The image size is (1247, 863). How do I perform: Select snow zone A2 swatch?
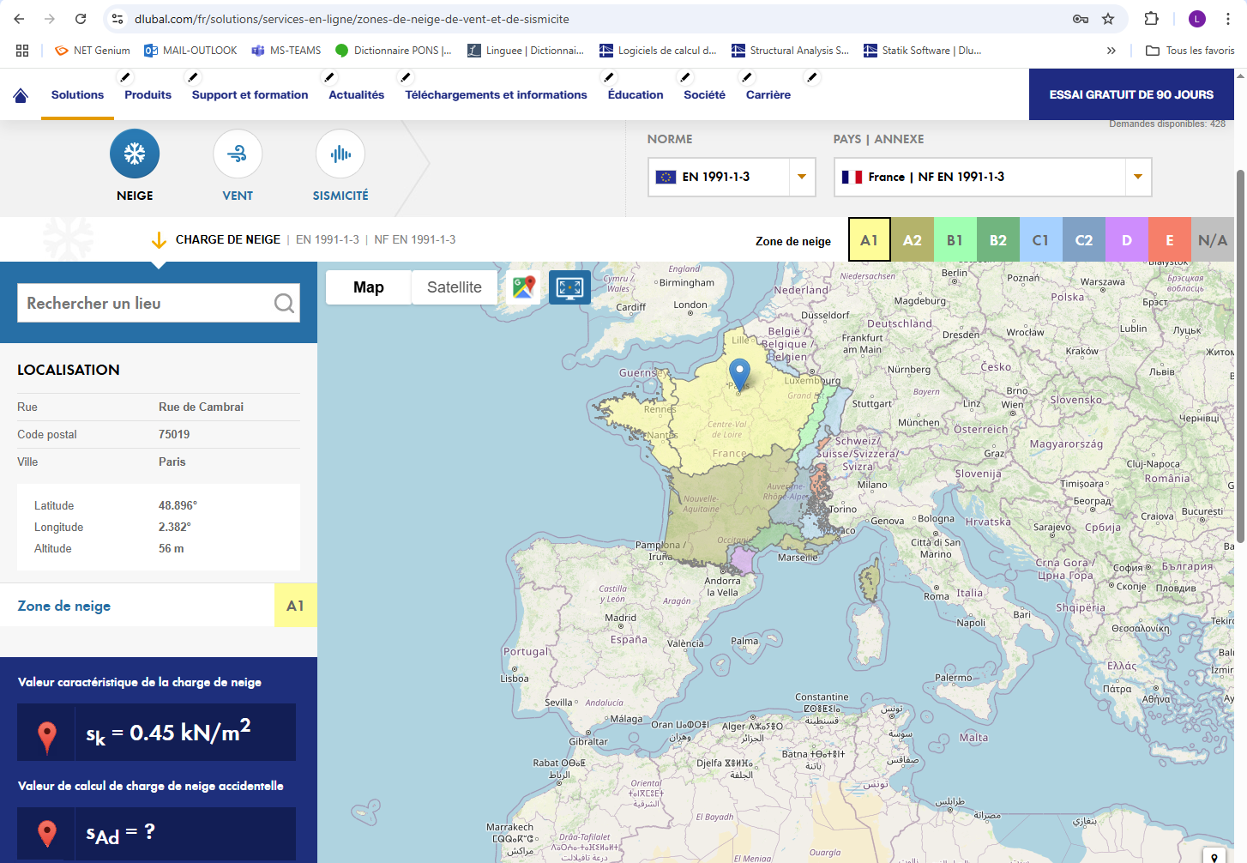click(913, 240)
